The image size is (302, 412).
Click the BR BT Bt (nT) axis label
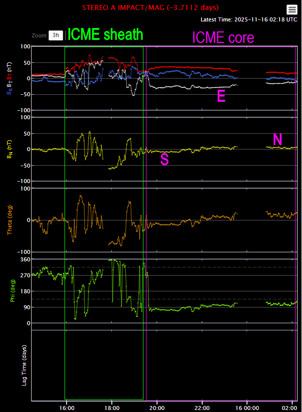9,78
